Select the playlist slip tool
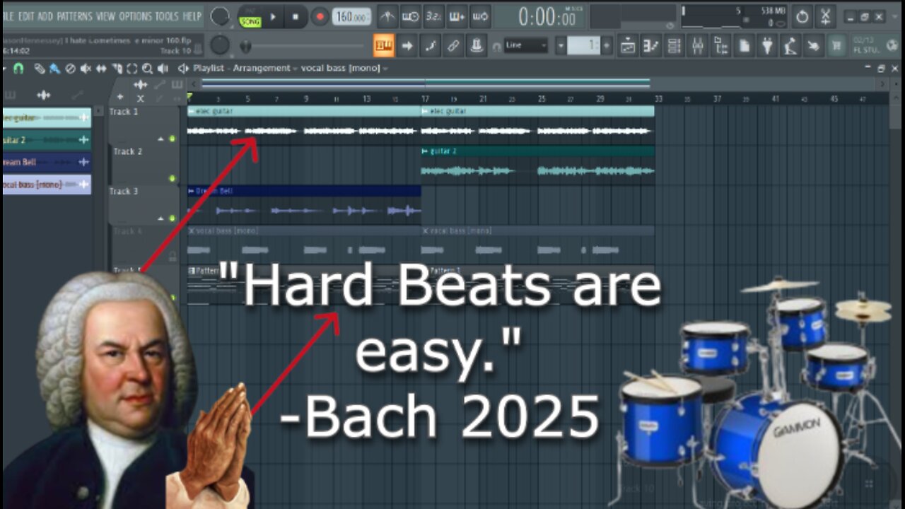Screen dimensions: 905x509 [x=101, y=69]
